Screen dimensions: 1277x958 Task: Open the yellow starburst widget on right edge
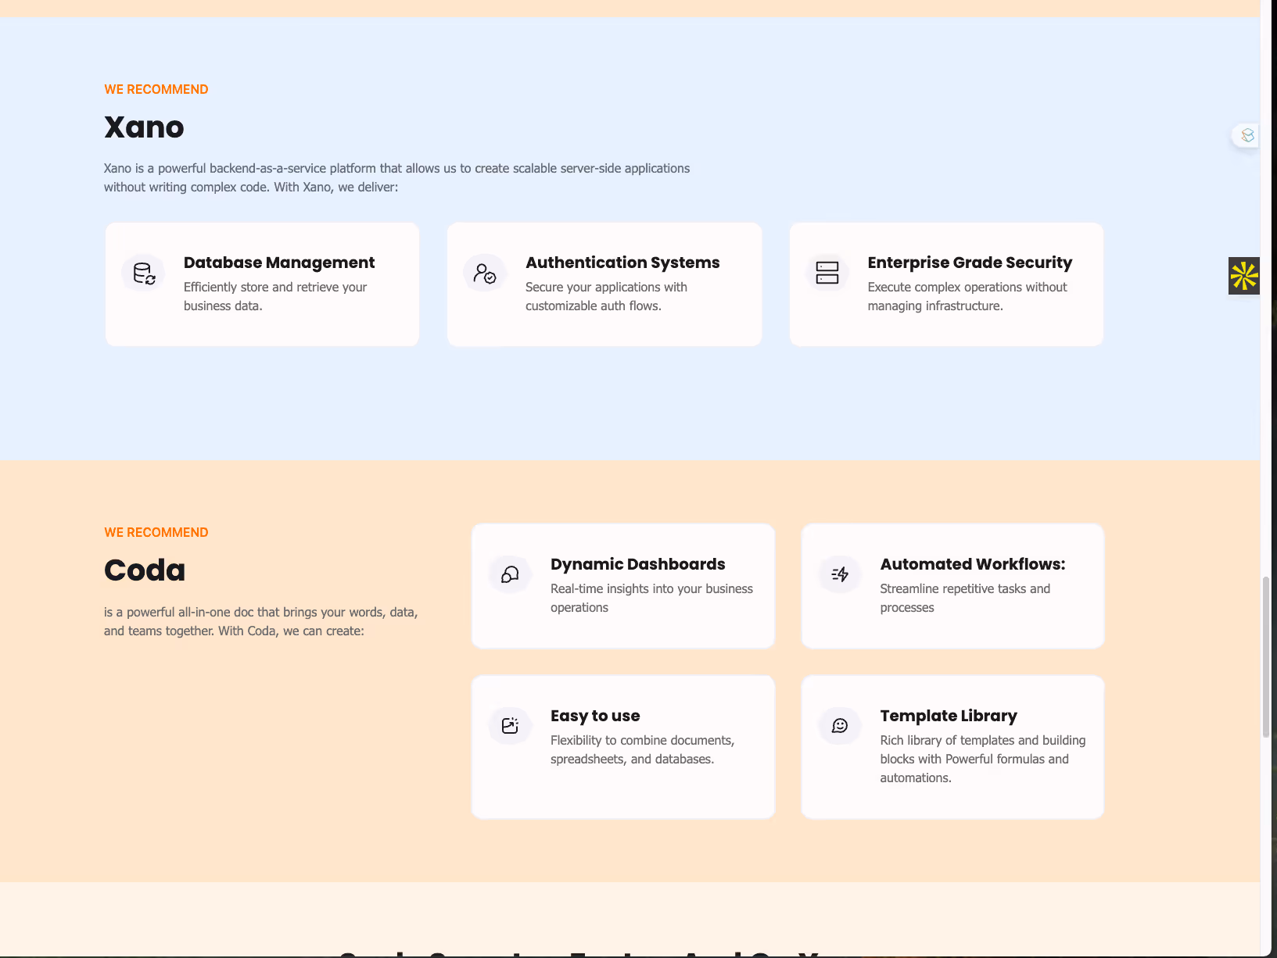pos(1243,276)
